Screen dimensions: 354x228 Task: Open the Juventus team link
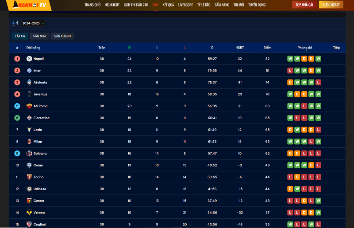[x=40, y=94]
